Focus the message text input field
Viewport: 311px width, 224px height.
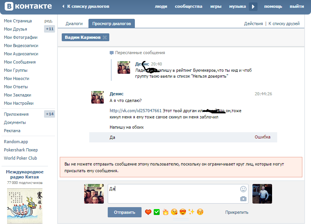tap(173, 194)
